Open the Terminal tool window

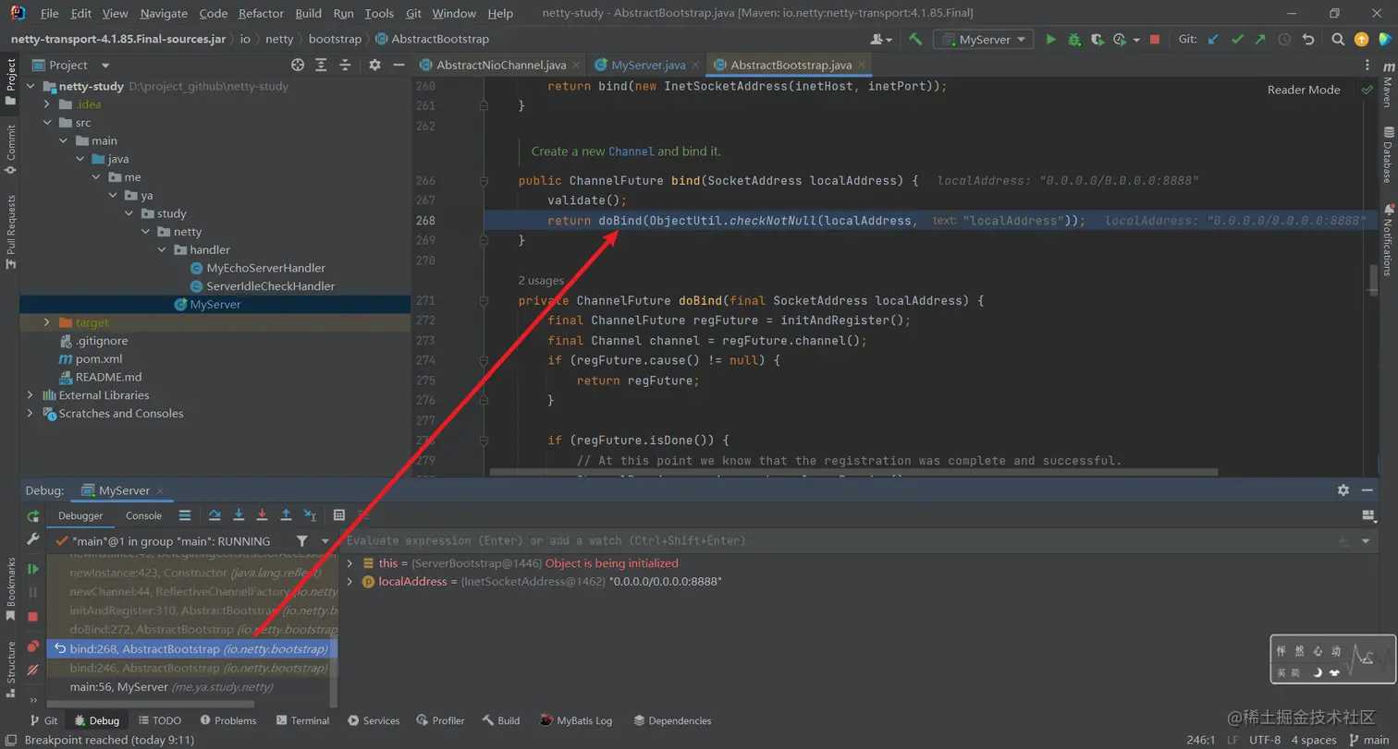[302, 720]
